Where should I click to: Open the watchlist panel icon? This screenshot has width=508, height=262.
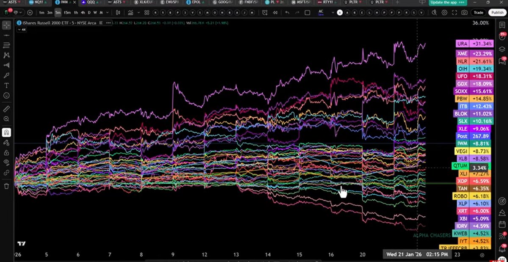click(x=502, y=25)
